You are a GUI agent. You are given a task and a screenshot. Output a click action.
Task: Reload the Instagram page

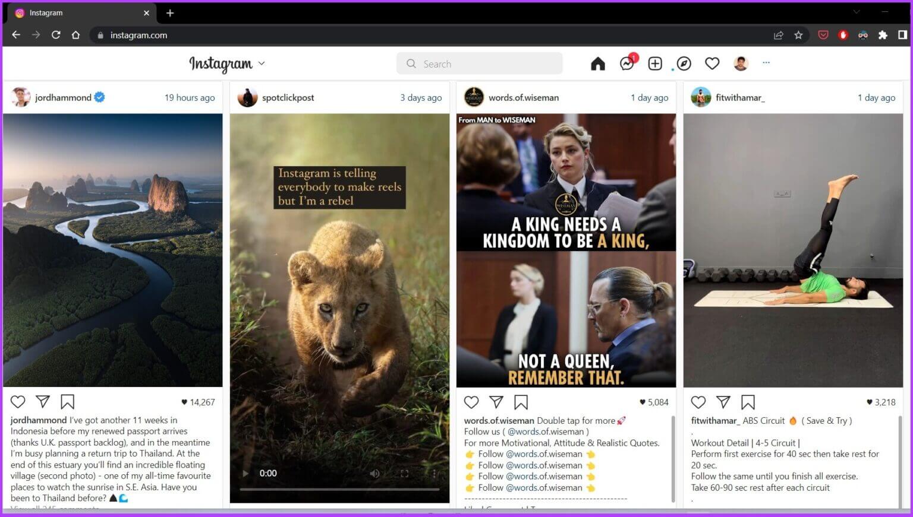pos(56,35)
